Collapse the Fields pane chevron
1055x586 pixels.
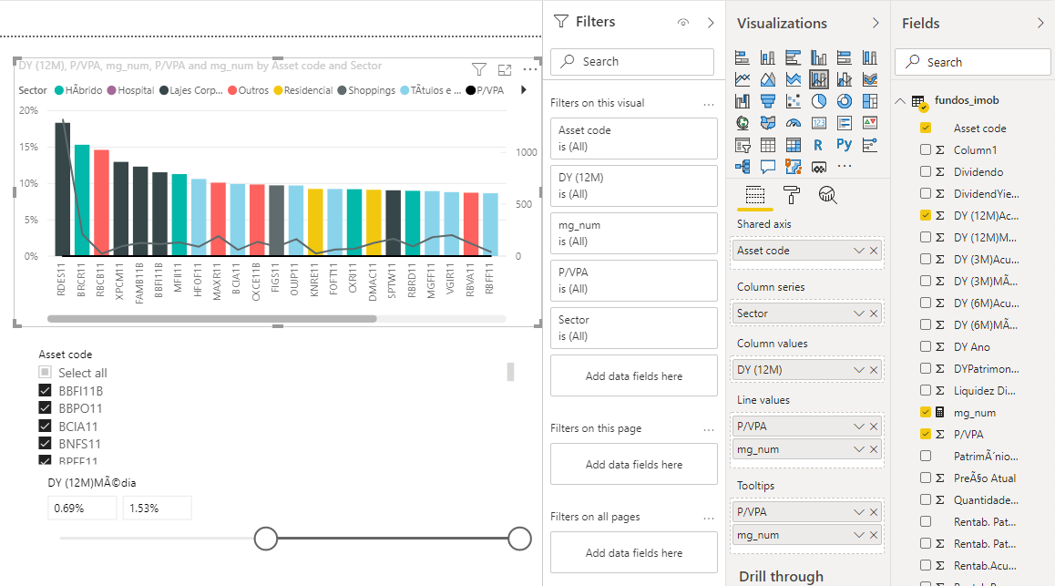[x=1040, y=23]
